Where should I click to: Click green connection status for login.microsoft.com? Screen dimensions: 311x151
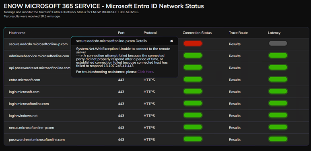click(193, 91)
